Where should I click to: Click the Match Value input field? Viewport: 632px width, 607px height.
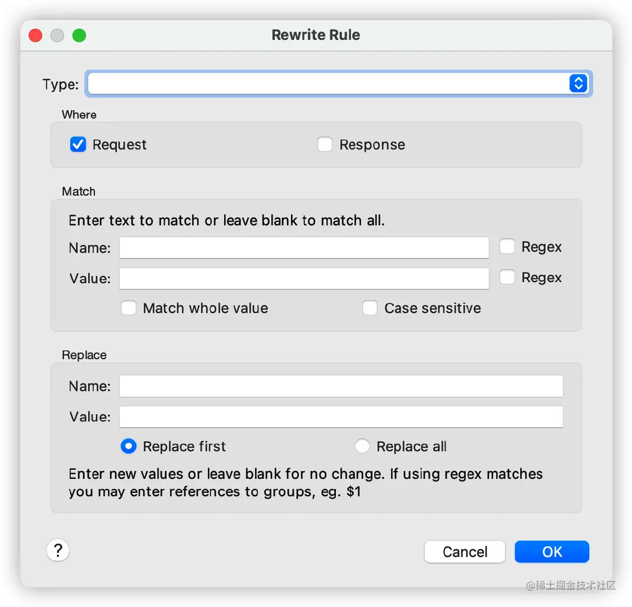(x=304, y=278)
